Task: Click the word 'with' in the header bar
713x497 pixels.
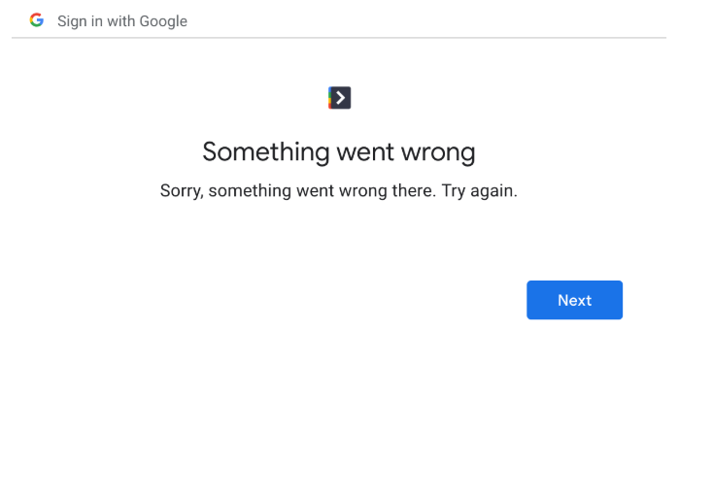Action: [x=121, y=21]
